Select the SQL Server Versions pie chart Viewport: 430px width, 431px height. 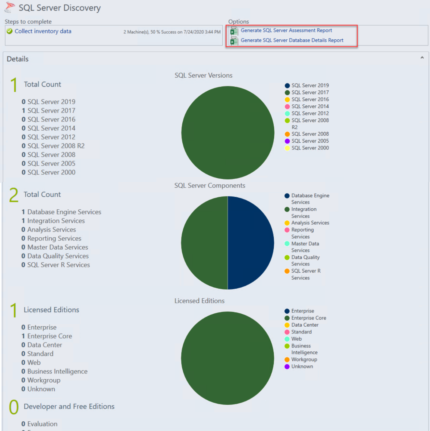coord(227,133)
